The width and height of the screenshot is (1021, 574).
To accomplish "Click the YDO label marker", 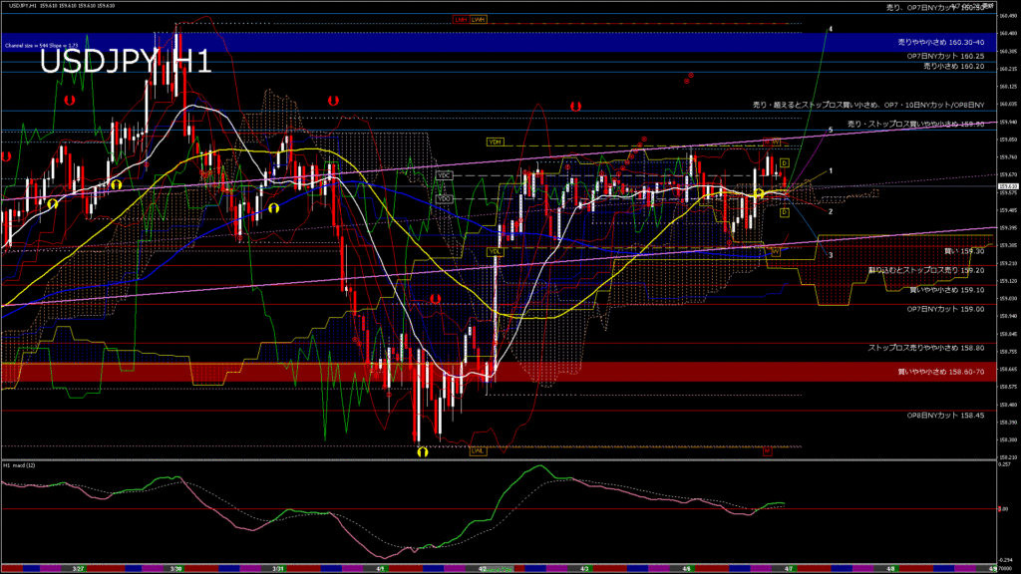I will 445,198.
